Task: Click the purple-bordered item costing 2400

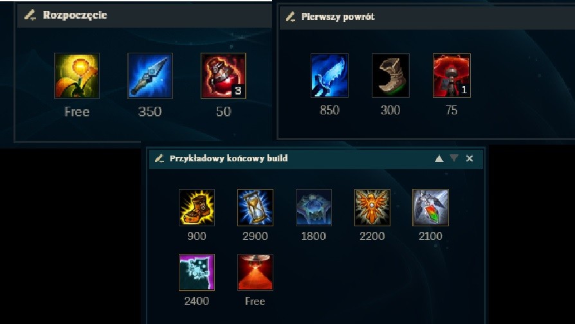Action: (197, 273)
